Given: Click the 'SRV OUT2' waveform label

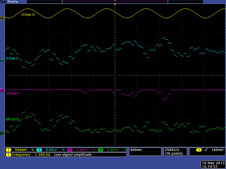Looking at the screenshot, I should coord(12,119).
